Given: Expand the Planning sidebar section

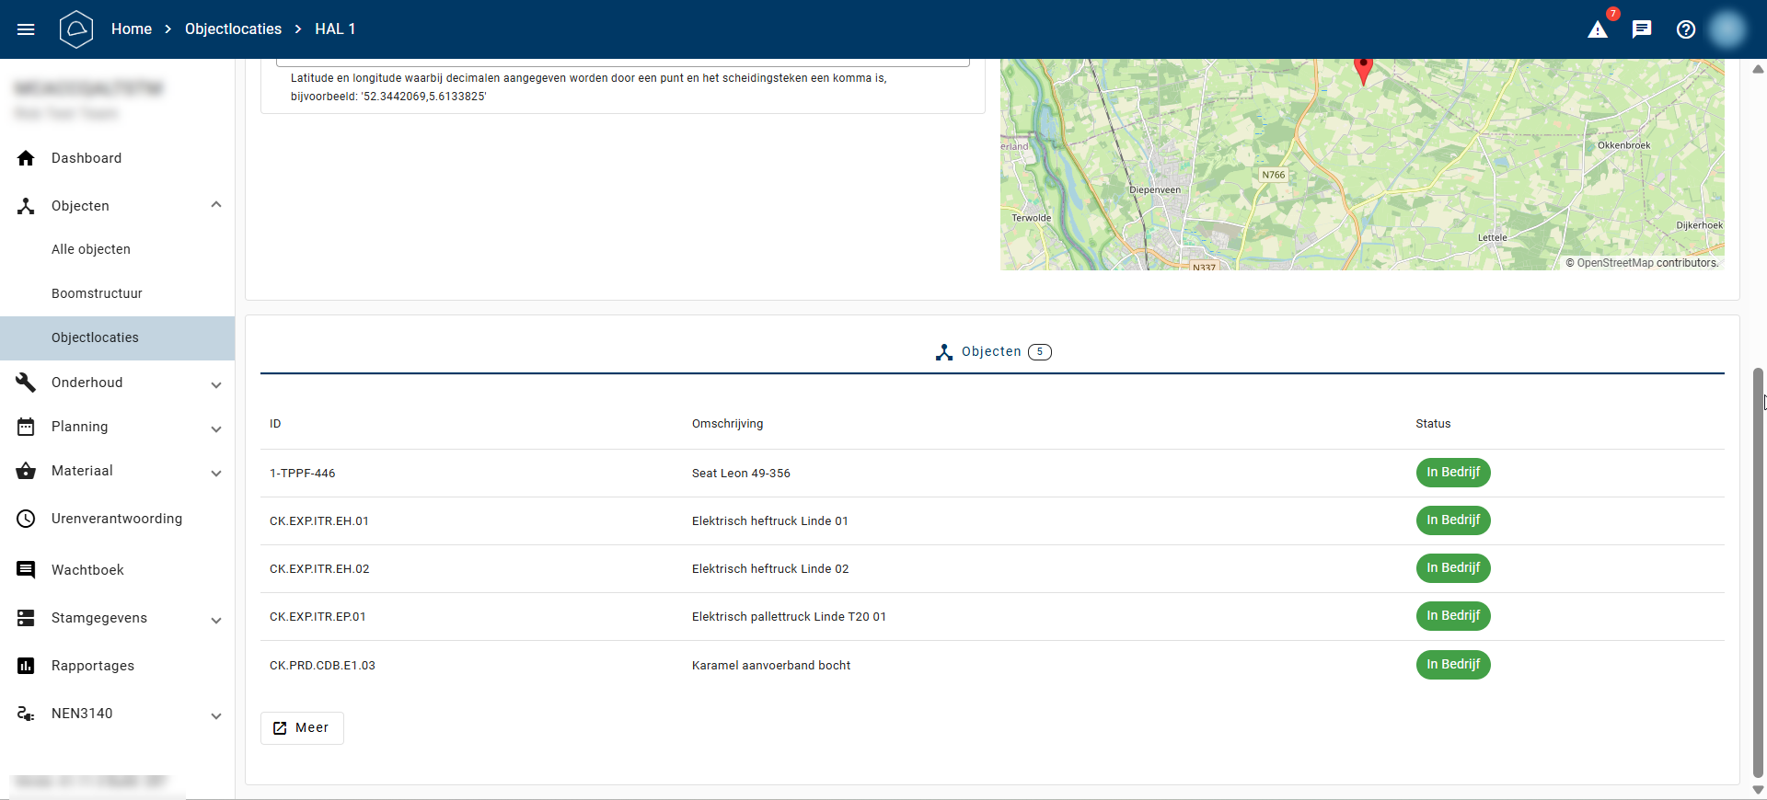Looking at the screenshot, I should 216,429.
